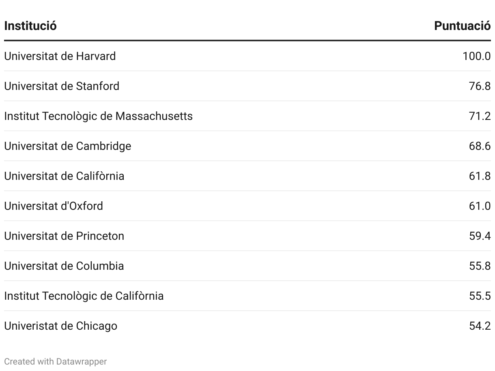Click the Institució column header
The width and height of the screenshot is (495, 371).
[x=30, y=26]
